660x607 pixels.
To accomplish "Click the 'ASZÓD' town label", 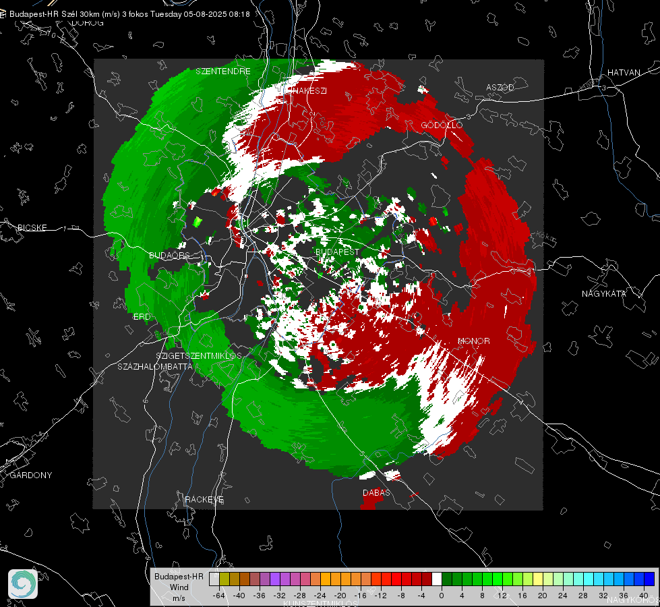I will [500, 87].
